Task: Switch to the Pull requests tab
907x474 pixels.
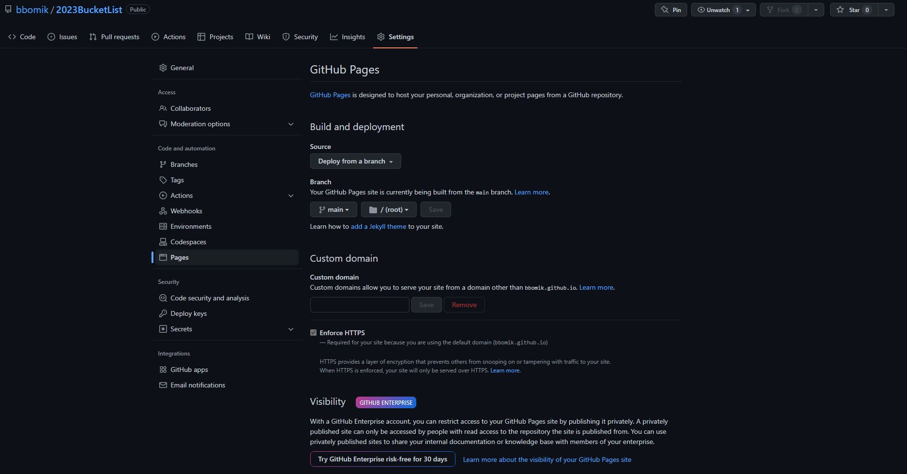Action: [114, 37]
